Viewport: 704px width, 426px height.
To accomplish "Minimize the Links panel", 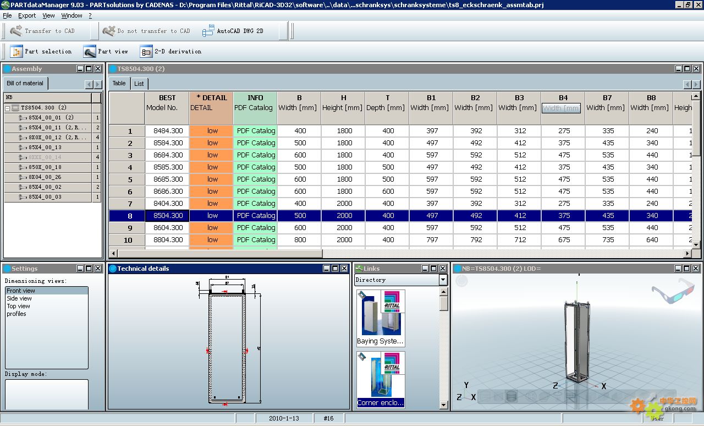I will (425, 269).
